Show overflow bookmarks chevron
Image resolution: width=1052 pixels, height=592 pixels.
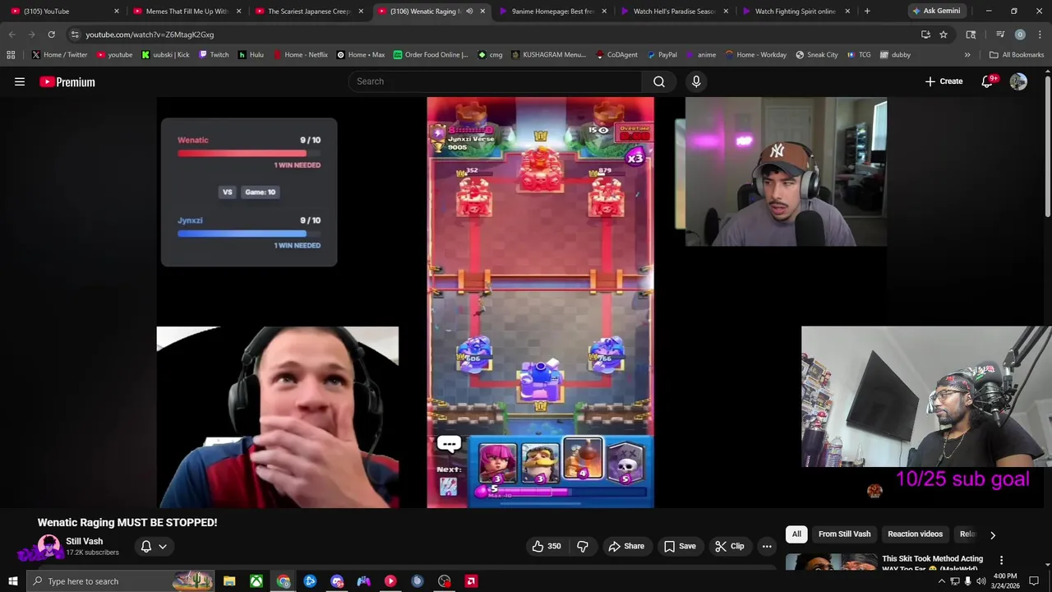967,55
